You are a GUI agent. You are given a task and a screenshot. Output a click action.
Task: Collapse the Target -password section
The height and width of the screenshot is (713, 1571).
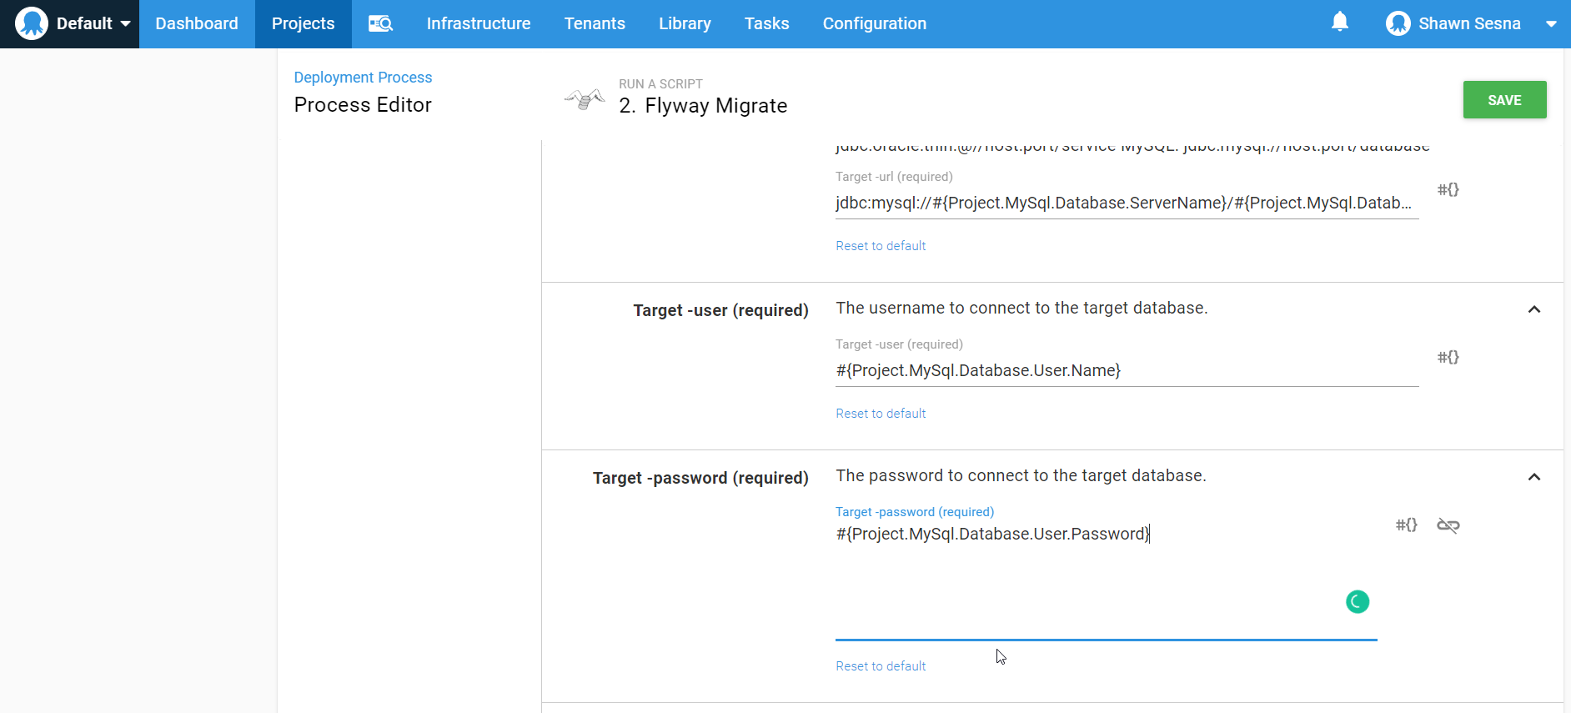[x=1533, y=478]
